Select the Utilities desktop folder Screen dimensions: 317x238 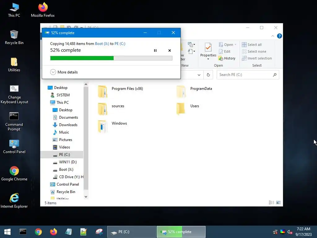click(14, 64)
